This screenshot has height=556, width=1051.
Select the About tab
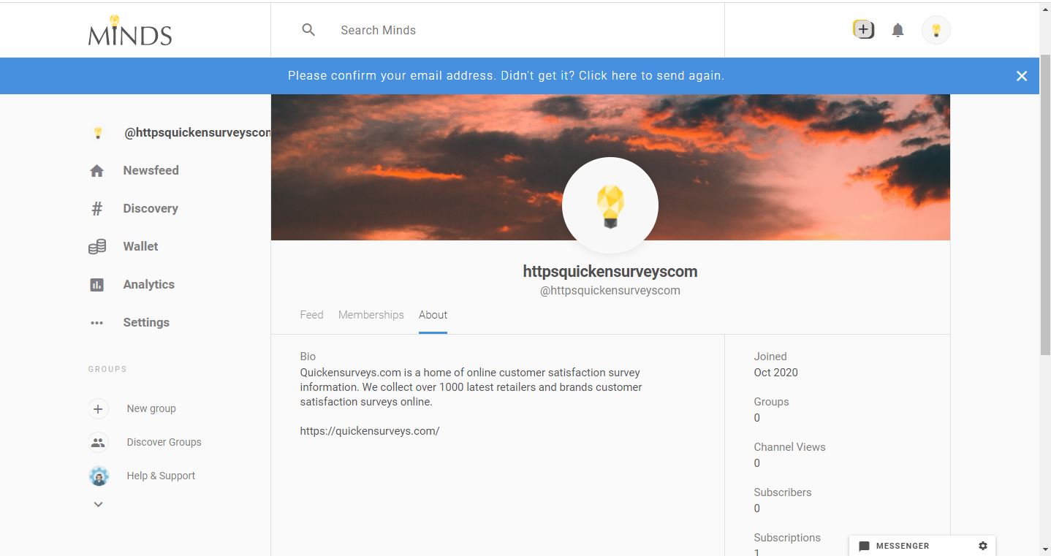click(433, 315)
